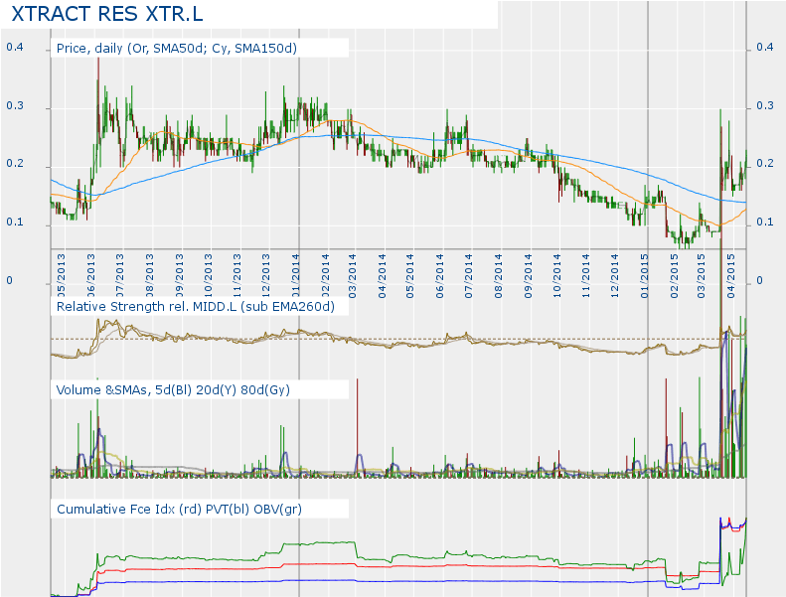Image resolution: width=786 pixels, height=597 pixels.
Task: Click the Relative Strength rel. MIDD.L label
Action: pyautogui.click(x=195, y=306)
